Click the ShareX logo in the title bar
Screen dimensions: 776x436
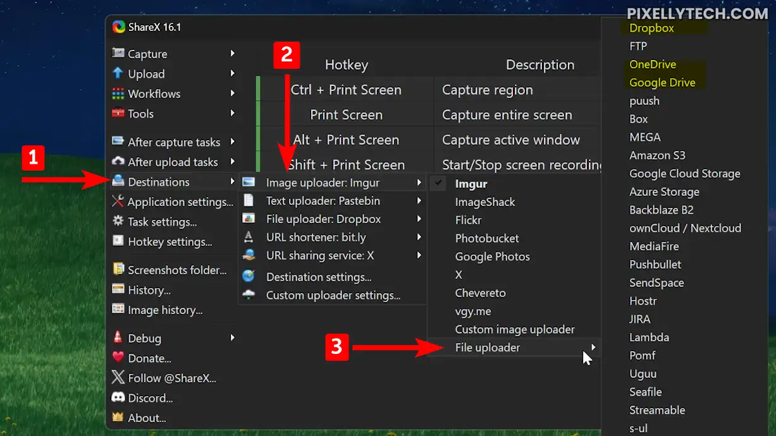pos(118,27)
